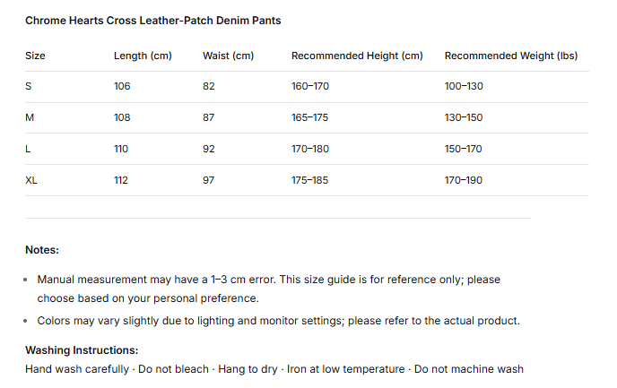Select the L size row label

pos(28,149)
